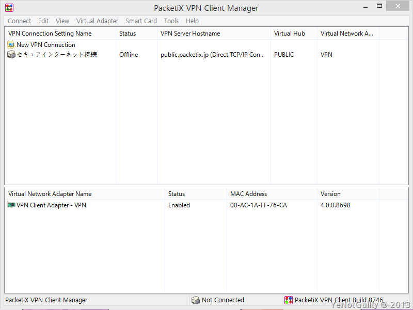
Task: Click the Japanese VPN connection entry icon
Action: (11, 55)
